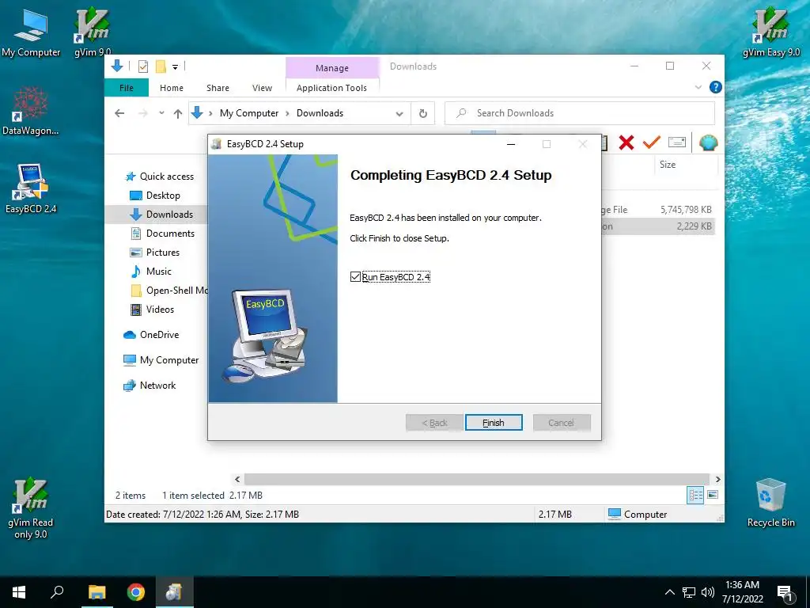810x608 pixels.
Task: Click the red X delete toolbar icon
Action: (x=626, y=142)
